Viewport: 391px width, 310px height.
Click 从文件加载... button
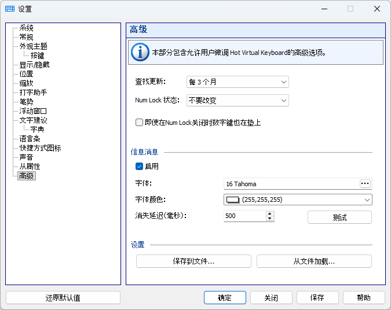point(314,261)
